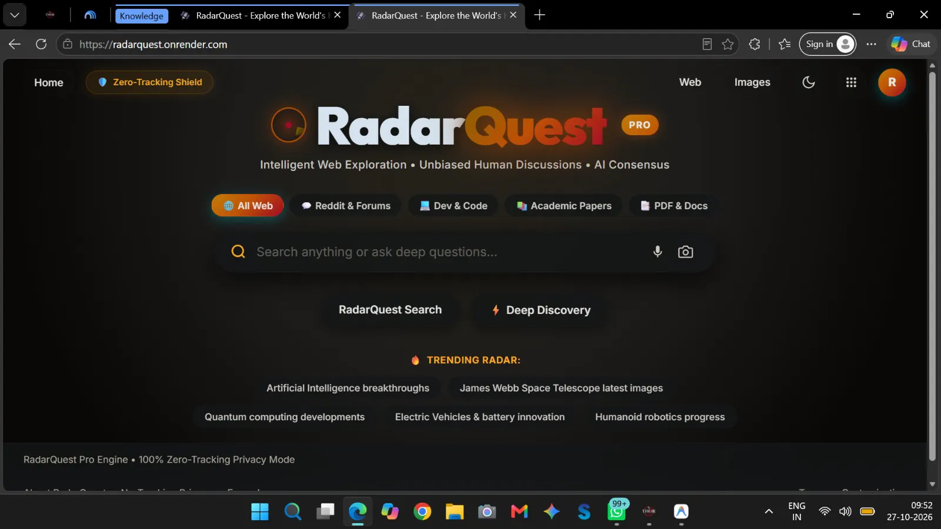The height and width of the screenshot is (529, 941).
Task: Click the RadarQuest radar logo icon
Action: click(x=288, y=125)
